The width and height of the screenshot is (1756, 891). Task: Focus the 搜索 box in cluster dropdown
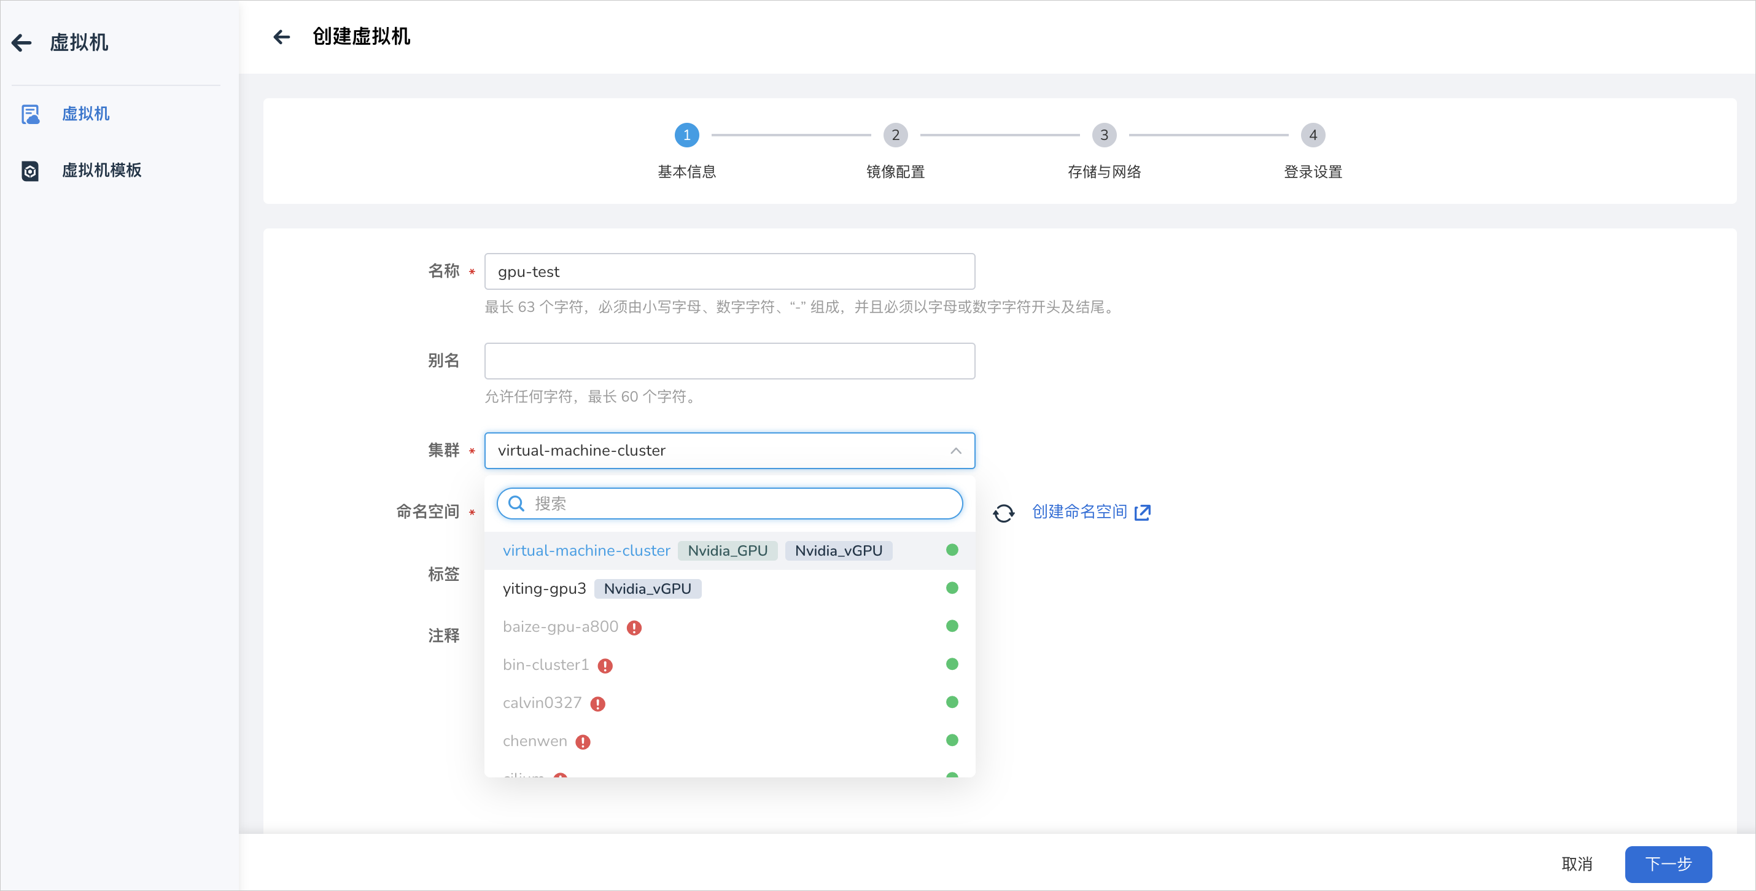pos(729,504)
